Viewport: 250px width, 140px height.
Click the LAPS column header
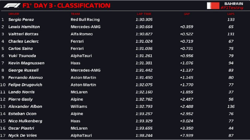(x=231, y=14)
